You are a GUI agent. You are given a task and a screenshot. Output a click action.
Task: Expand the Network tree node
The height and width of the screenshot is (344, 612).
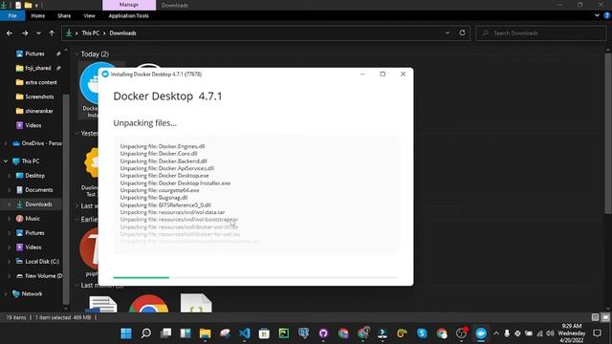pyautogui.click(x=6, y=294)
